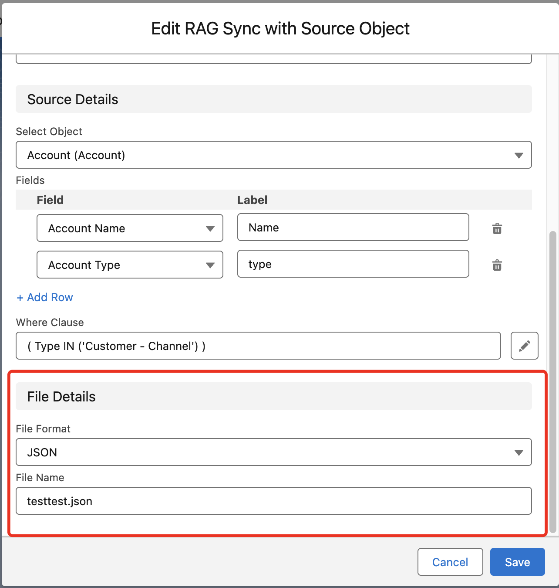The image size is (559, 588).
Task: Edit Where Clause with pencil icon
Action: click(524, 346)
